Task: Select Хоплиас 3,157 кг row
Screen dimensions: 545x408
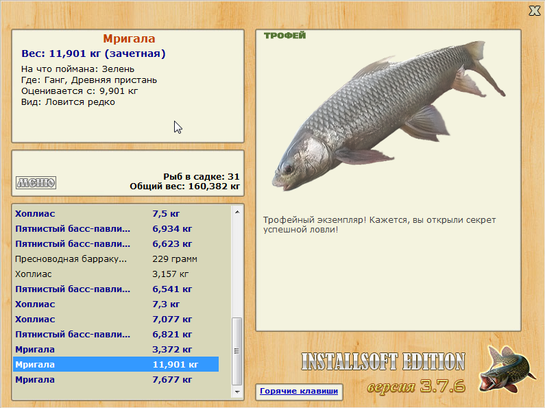Action: tap(116, 274)
